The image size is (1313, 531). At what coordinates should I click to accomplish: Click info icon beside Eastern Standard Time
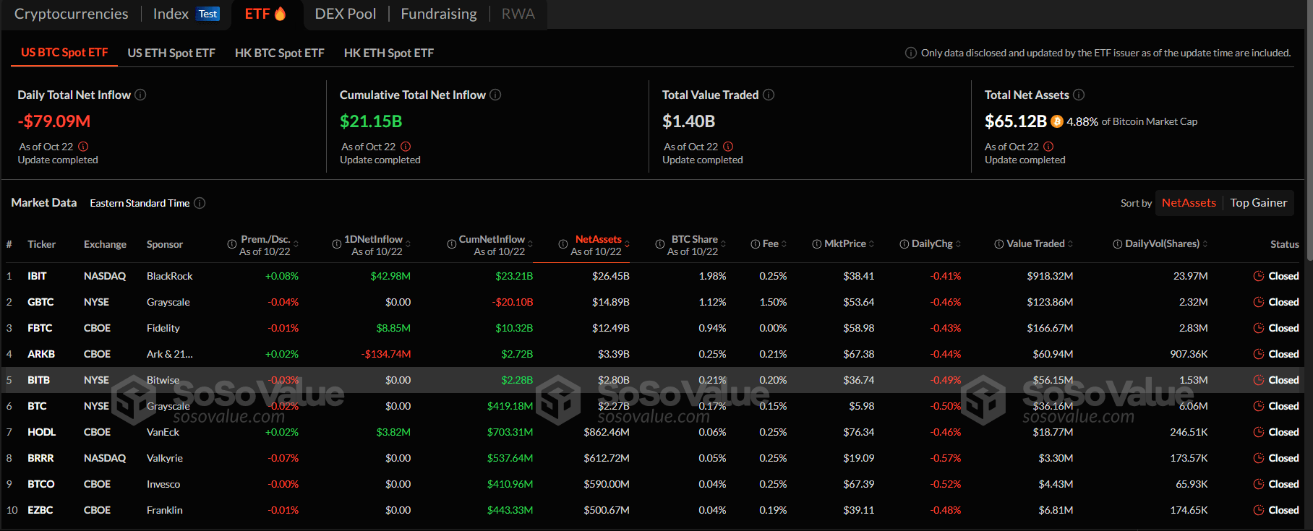[200, 203]
